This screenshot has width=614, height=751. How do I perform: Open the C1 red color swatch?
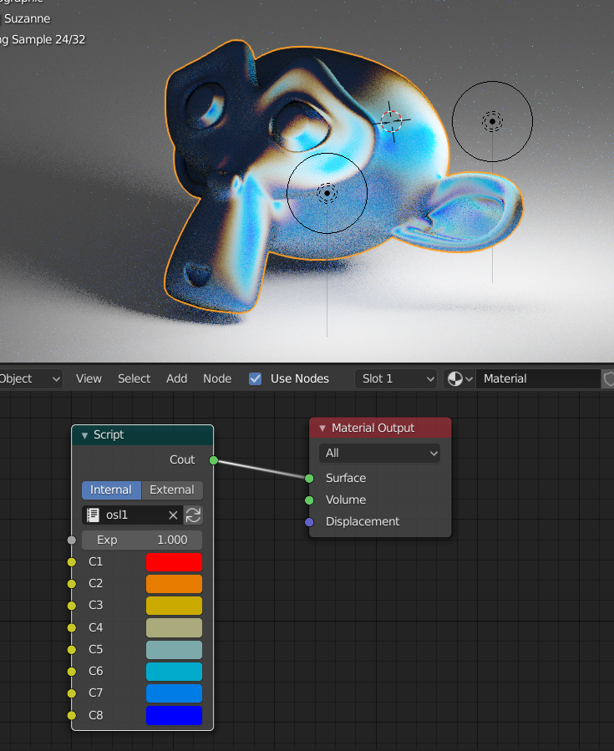[x=174, y=562]
